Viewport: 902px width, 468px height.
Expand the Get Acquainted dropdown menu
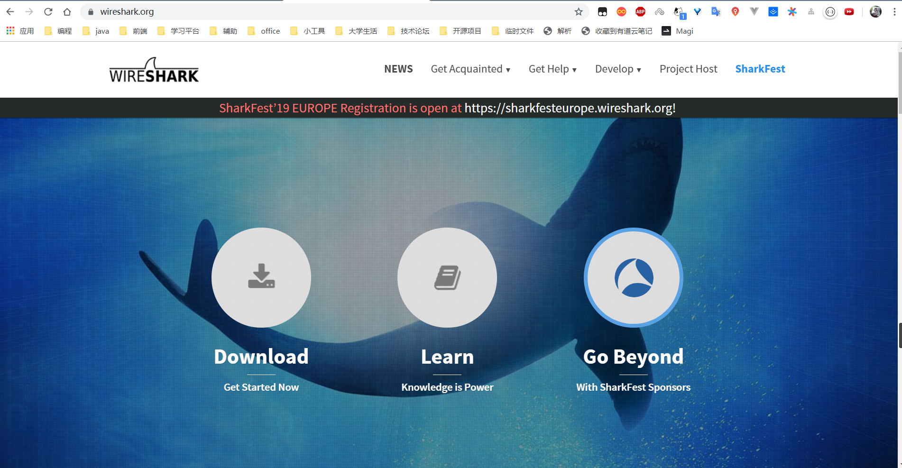(x=470, y=69)
